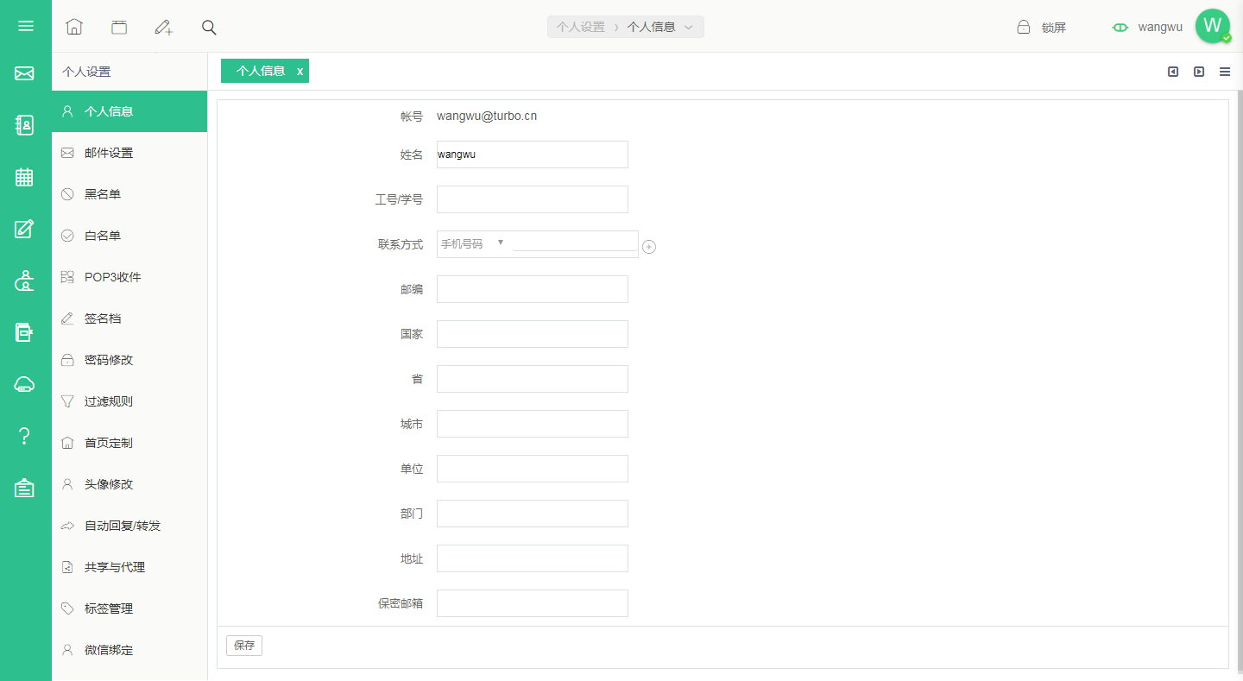This screenshot has height=681, width=1243.
Task: Click the 地址 input field
Action: (x=533, y=558)
